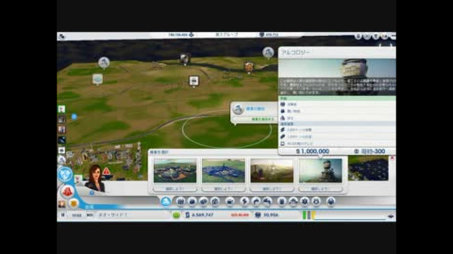
Task: Open the trash can Waste Disposal menu
Action: pyautogui.click(x=282, y=201)
